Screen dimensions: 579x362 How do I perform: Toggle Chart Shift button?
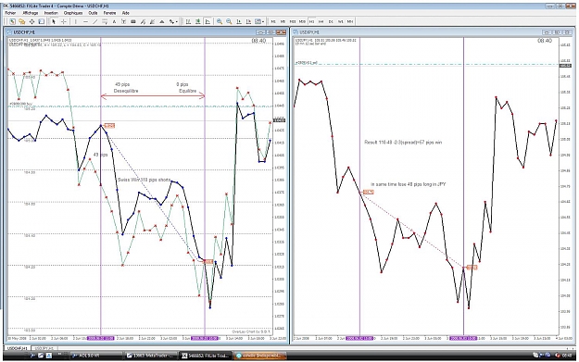coord(248,22)
